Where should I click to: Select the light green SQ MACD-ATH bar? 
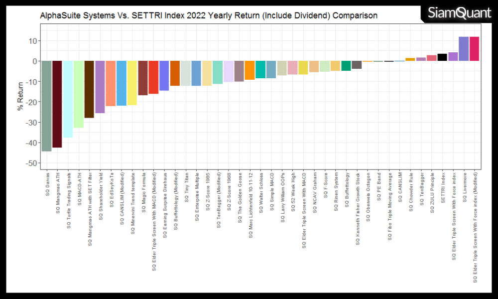point(79,94)
